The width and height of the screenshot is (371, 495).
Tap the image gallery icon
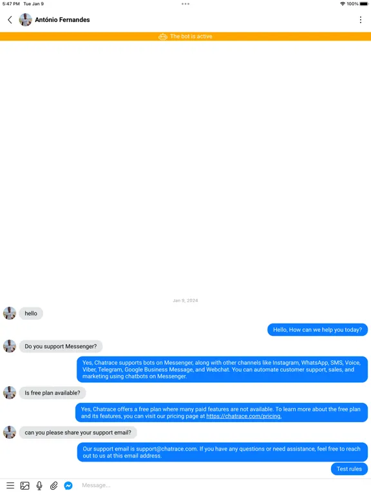25,485
